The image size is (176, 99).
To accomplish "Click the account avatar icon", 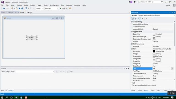I will [x=174, y=5].
